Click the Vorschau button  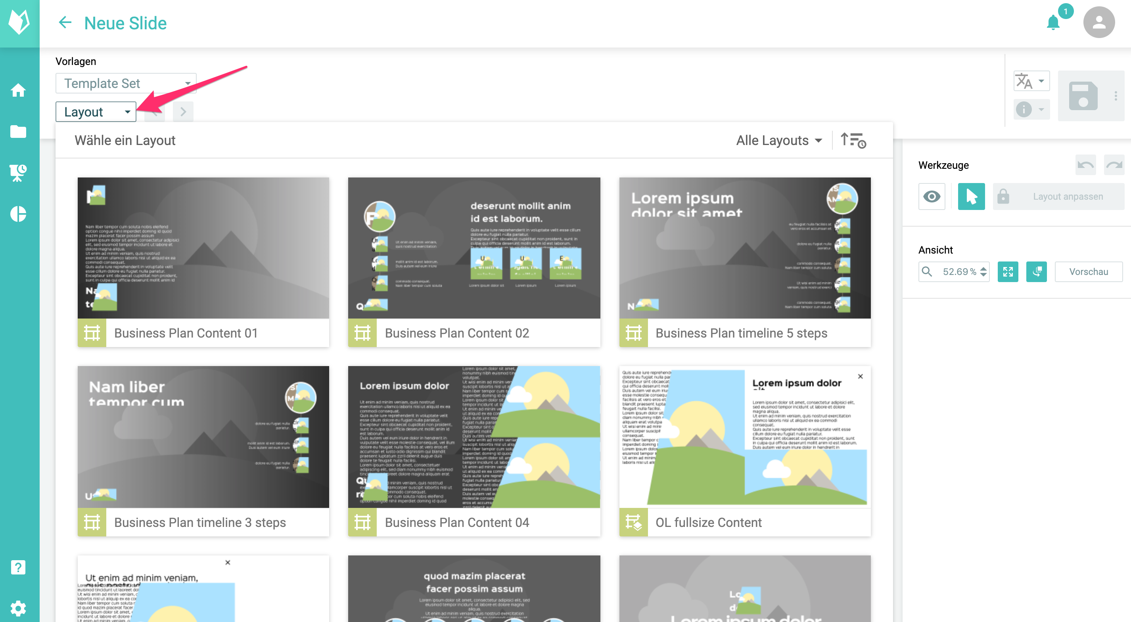point(1089,272)
